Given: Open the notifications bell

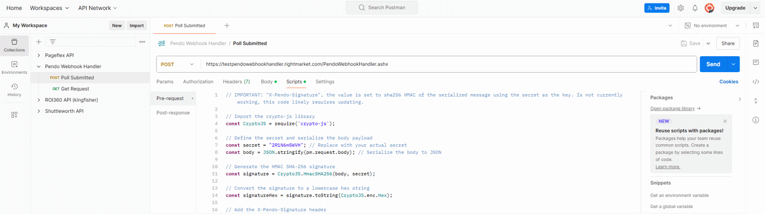Looking at the screenshot, I should (695, 8).
